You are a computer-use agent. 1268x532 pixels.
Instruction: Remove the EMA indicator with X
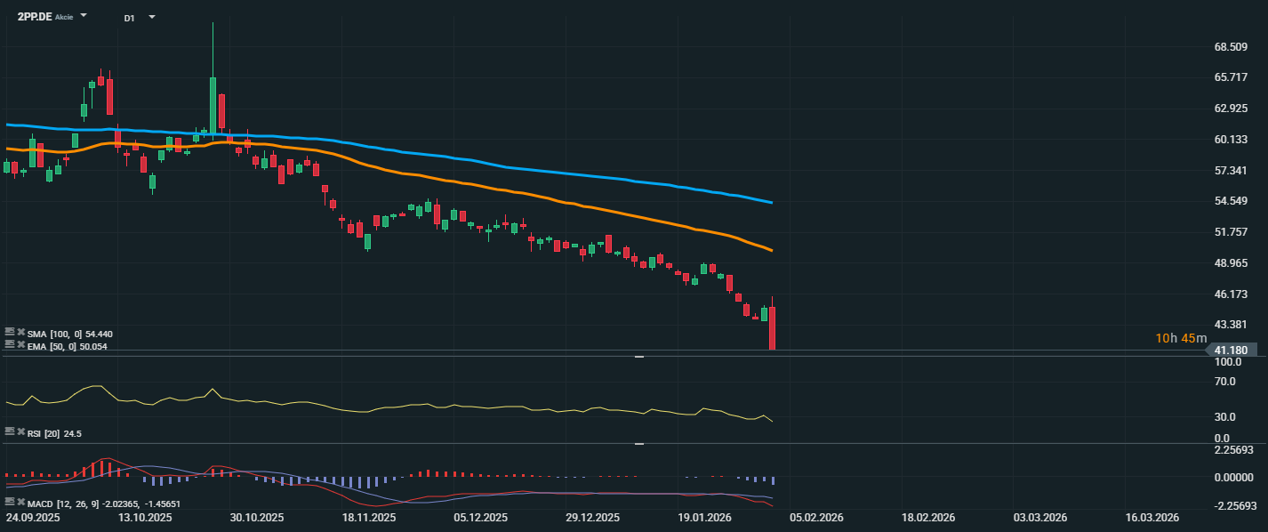click(20, 345)
